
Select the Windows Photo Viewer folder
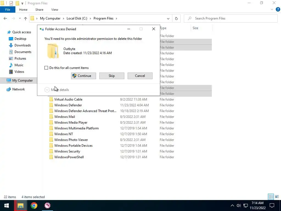point(71,140)
